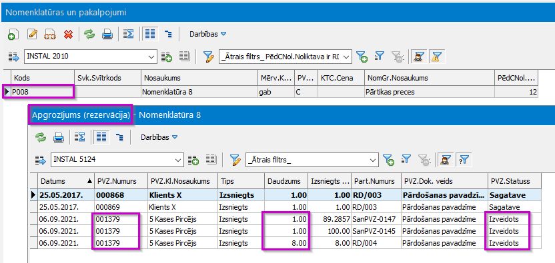Expand the INSTAL 5124 view dropdown
The width and height of the screenshot is (555, 263).
coord(179,160)
